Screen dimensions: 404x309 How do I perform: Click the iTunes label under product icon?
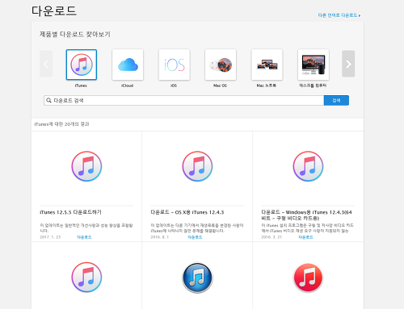coord(81,86)
